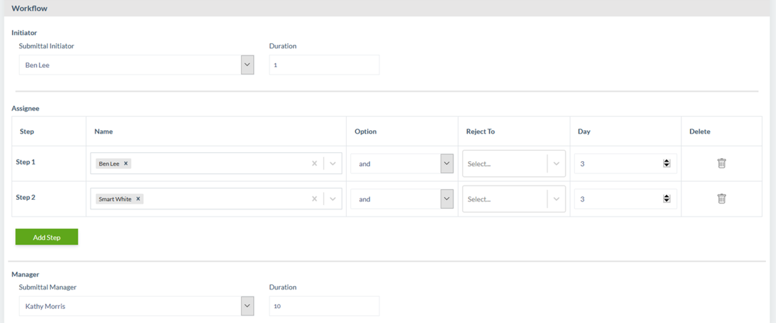Adjust Step 2 Day spinner arrows
The height and width of the screenshot is (323, 776).
pos(667,199)
